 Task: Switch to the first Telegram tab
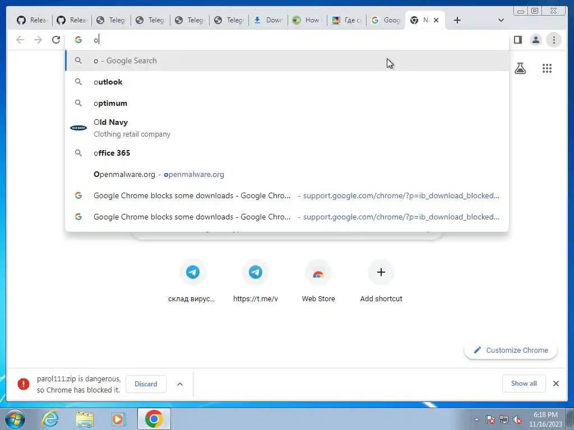(112, 20)
